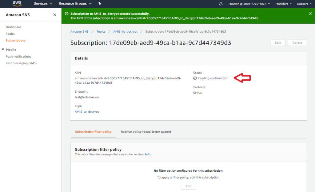The width and height of the screenshot is (315, 192).
Task: Switch to Redrive policy (dead-letter queue) tab
Action: (x=146, y=132)
